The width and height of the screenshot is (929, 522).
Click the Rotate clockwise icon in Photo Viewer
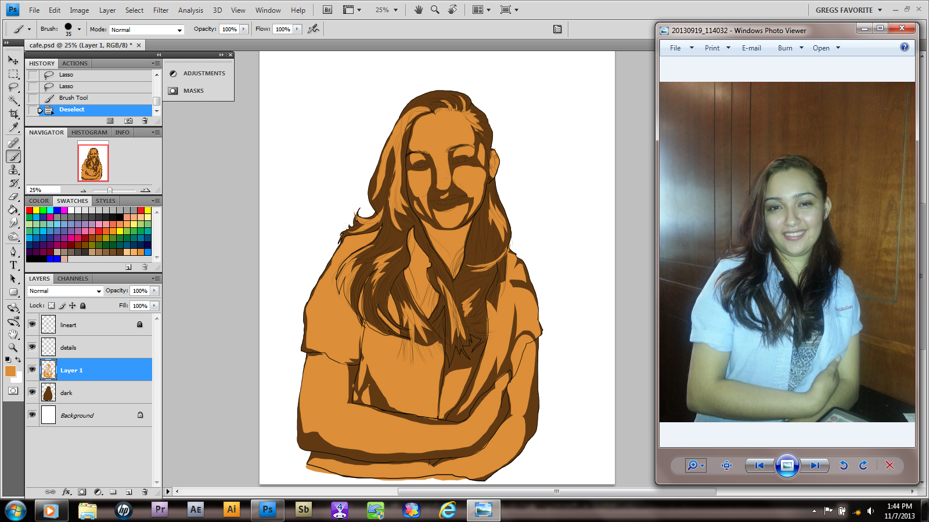tap(863, 465)
